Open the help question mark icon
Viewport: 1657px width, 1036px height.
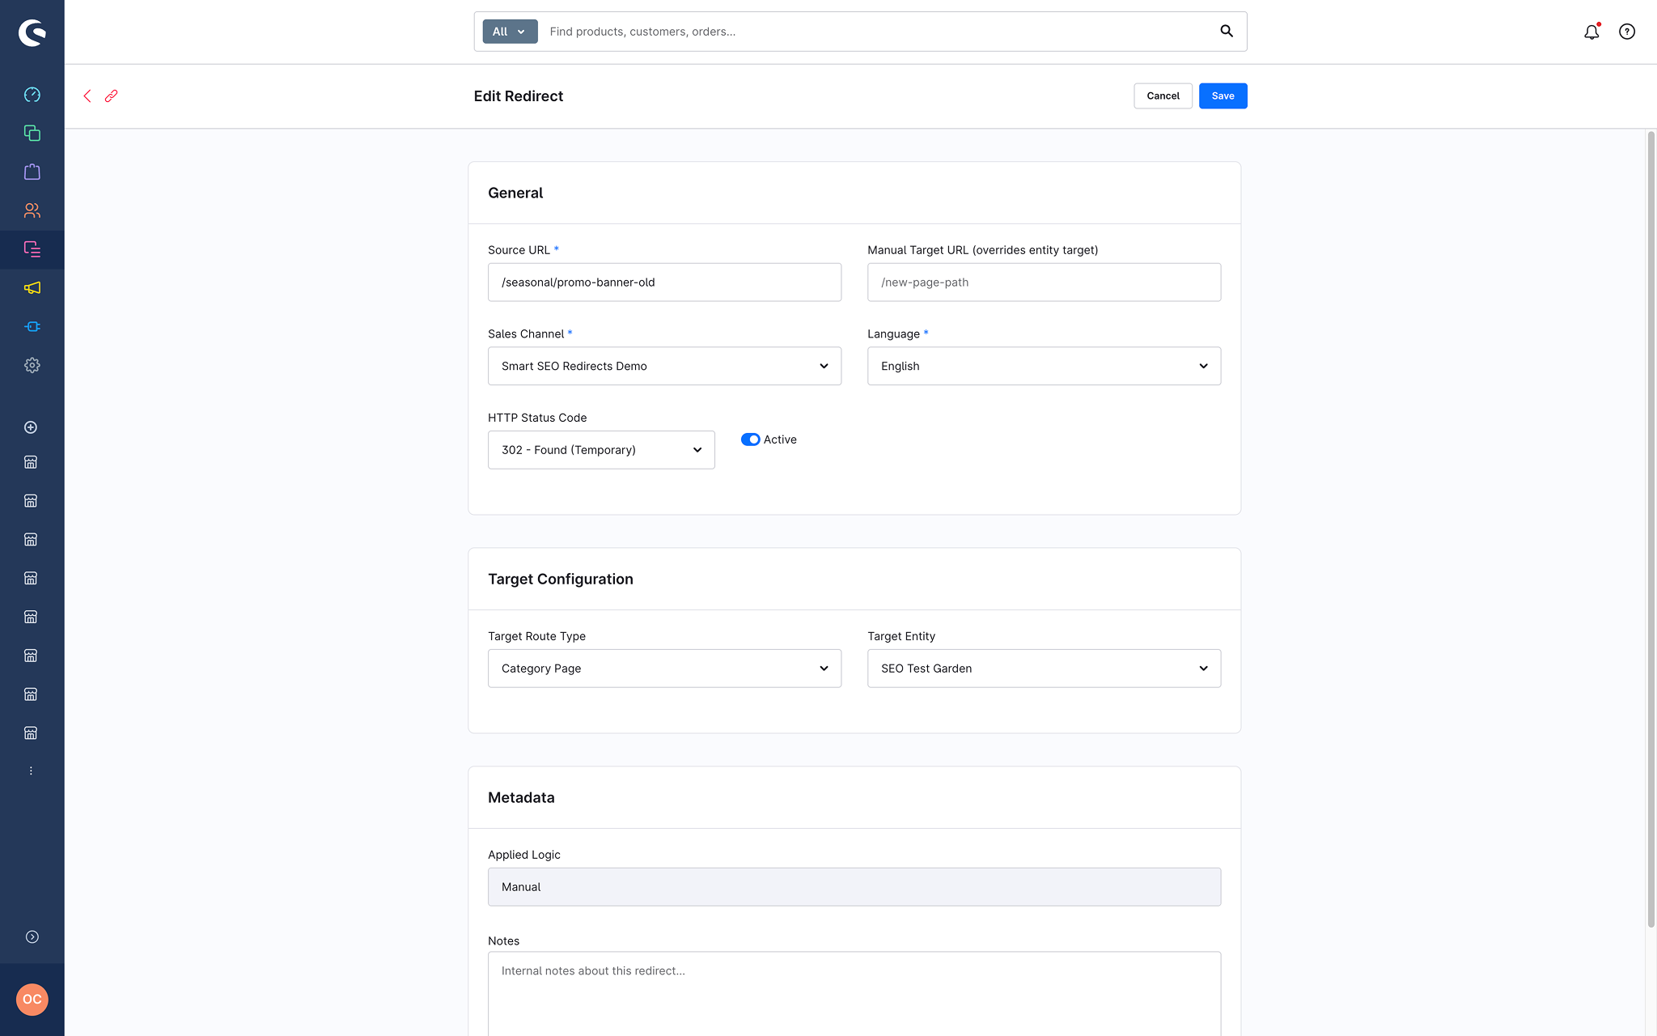1627,32
